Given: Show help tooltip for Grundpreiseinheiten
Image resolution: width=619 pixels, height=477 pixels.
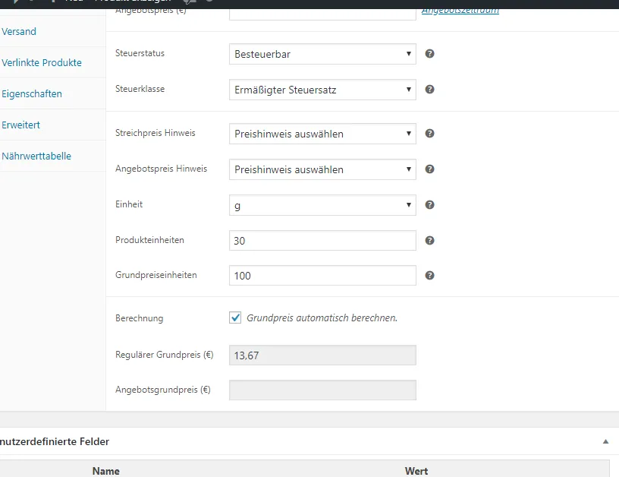Looking at the screenshot, I should 429,276.
